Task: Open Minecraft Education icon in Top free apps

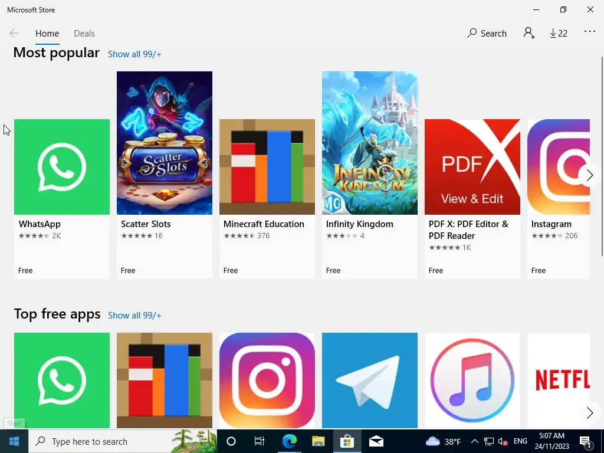Action: (165, 380)
